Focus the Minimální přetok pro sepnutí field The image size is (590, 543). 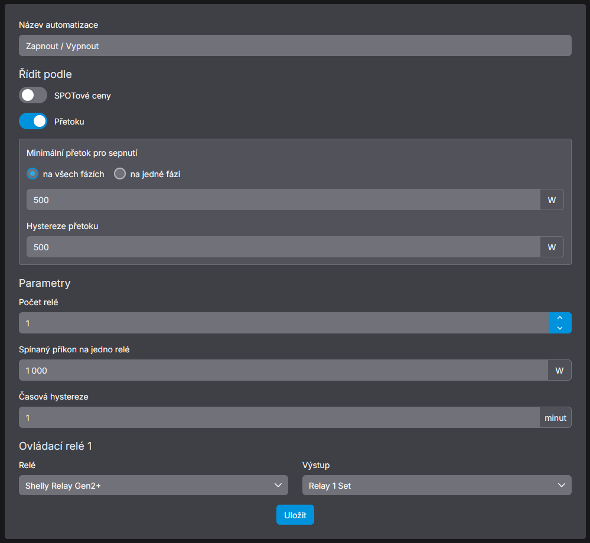click(283, 199)
